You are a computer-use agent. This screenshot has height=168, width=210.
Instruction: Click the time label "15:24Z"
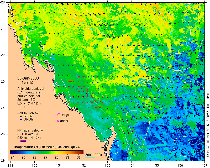coord(27,82)
